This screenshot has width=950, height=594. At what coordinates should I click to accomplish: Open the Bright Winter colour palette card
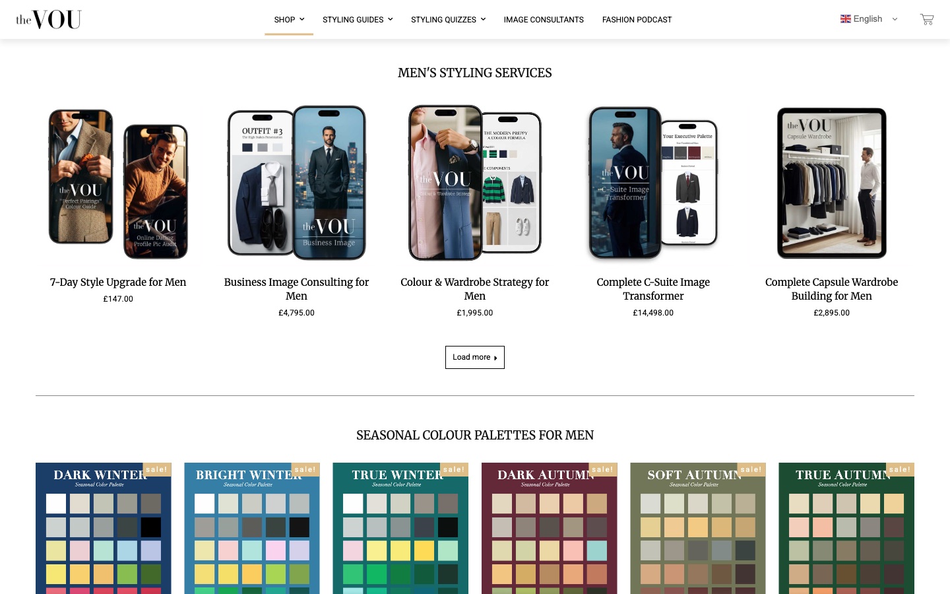tap(252, 528)
